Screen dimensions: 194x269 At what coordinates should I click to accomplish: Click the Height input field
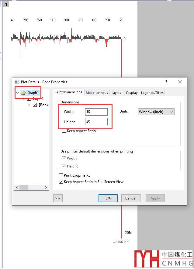tap(96, 121)
